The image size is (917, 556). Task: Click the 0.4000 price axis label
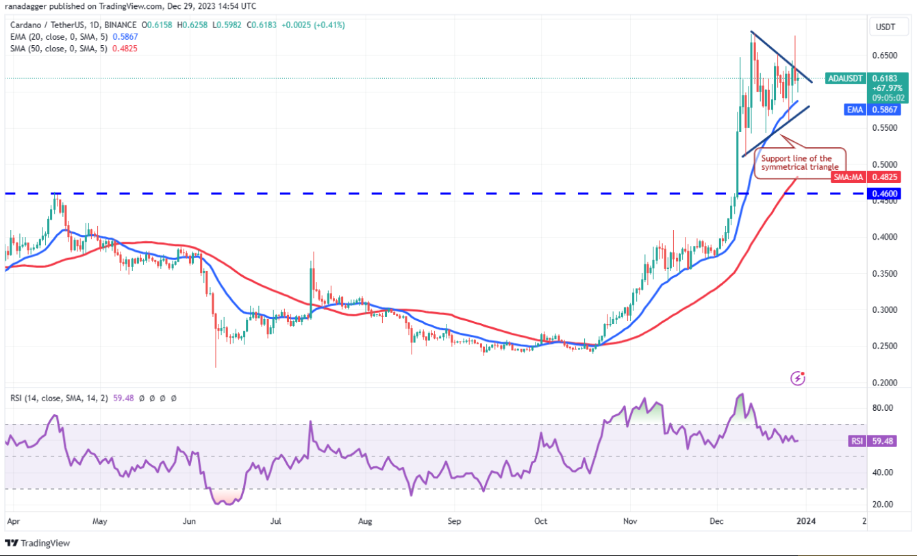pos(884,237)
